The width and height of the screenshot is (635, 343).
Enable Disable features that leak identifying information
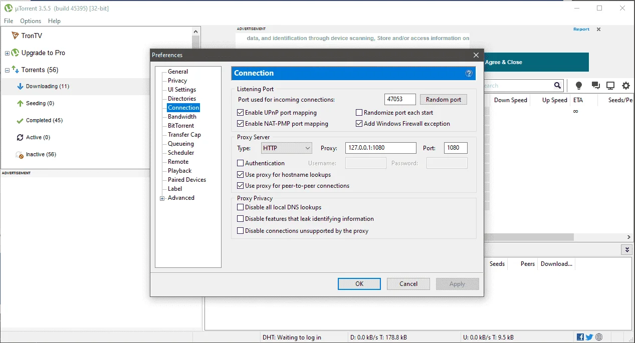coord(241,219)
